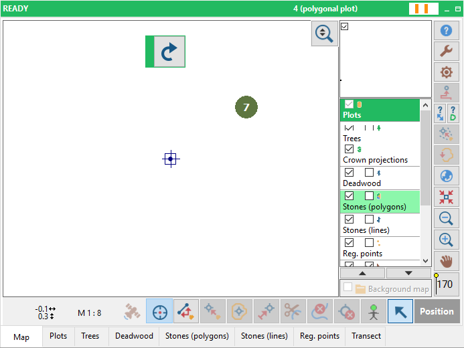The height and width of the screenshot is (348, 464).
Task: Click the zoom out magnifier
Action: click(x=446, y=218)
